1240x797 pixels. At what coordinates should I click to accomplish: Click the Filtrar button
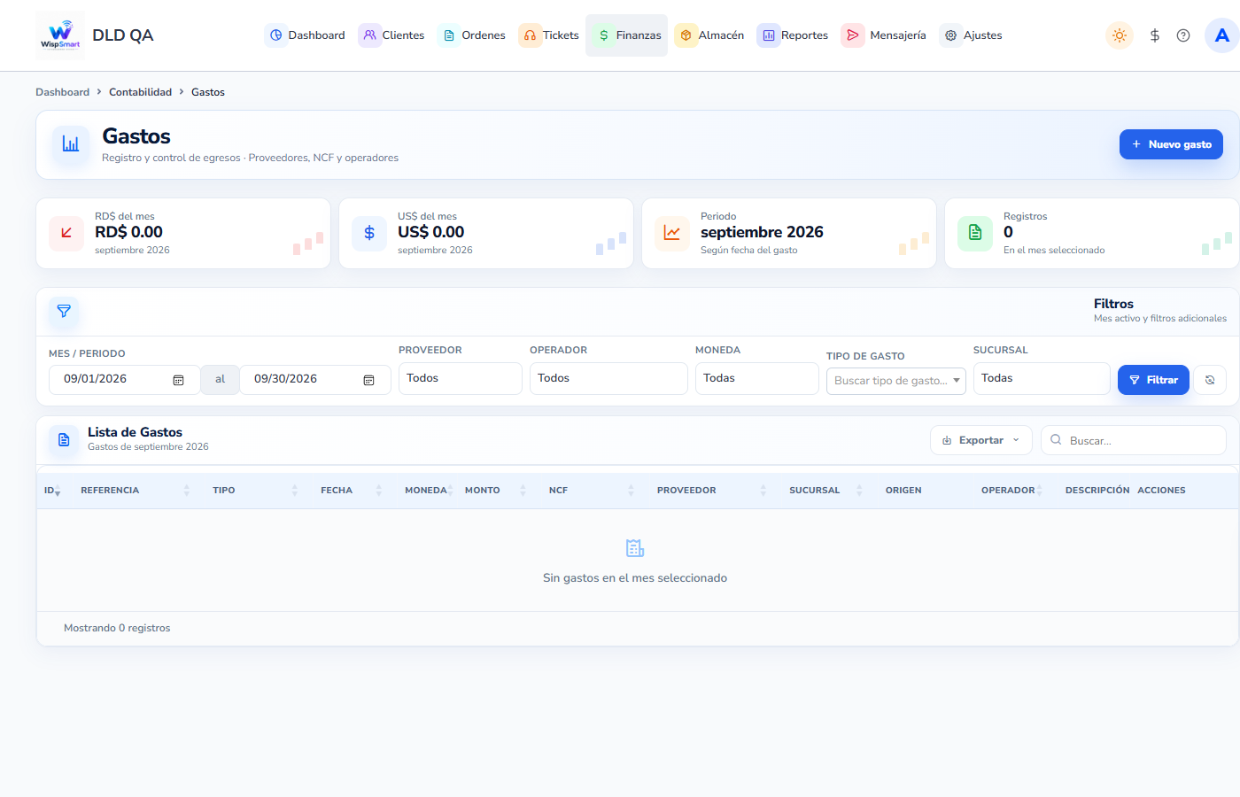click(1153, 380)
